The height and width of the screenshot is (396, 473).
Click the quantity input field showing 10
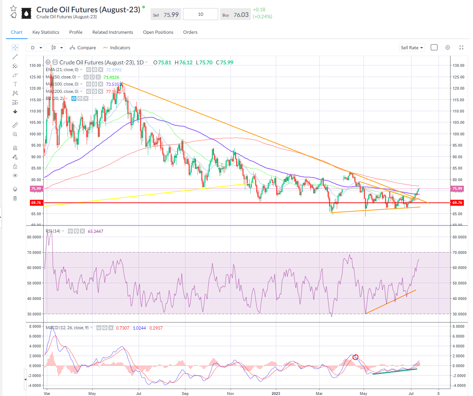click(x=201, y=14)
